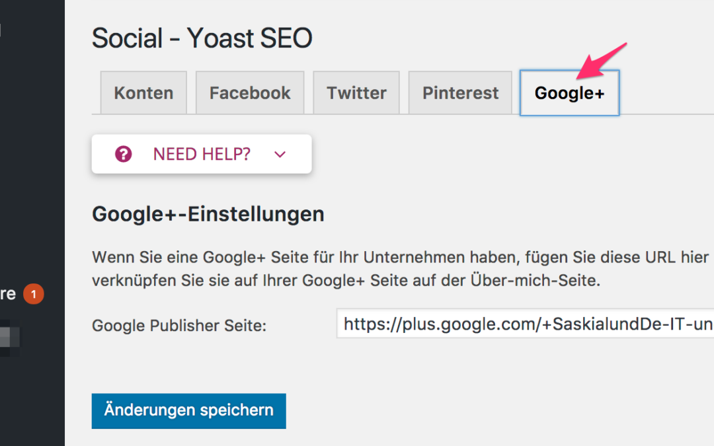Click the "verknüpfen Sie sie" description line
Screen dimensions: 714x446
click(346, 280)
